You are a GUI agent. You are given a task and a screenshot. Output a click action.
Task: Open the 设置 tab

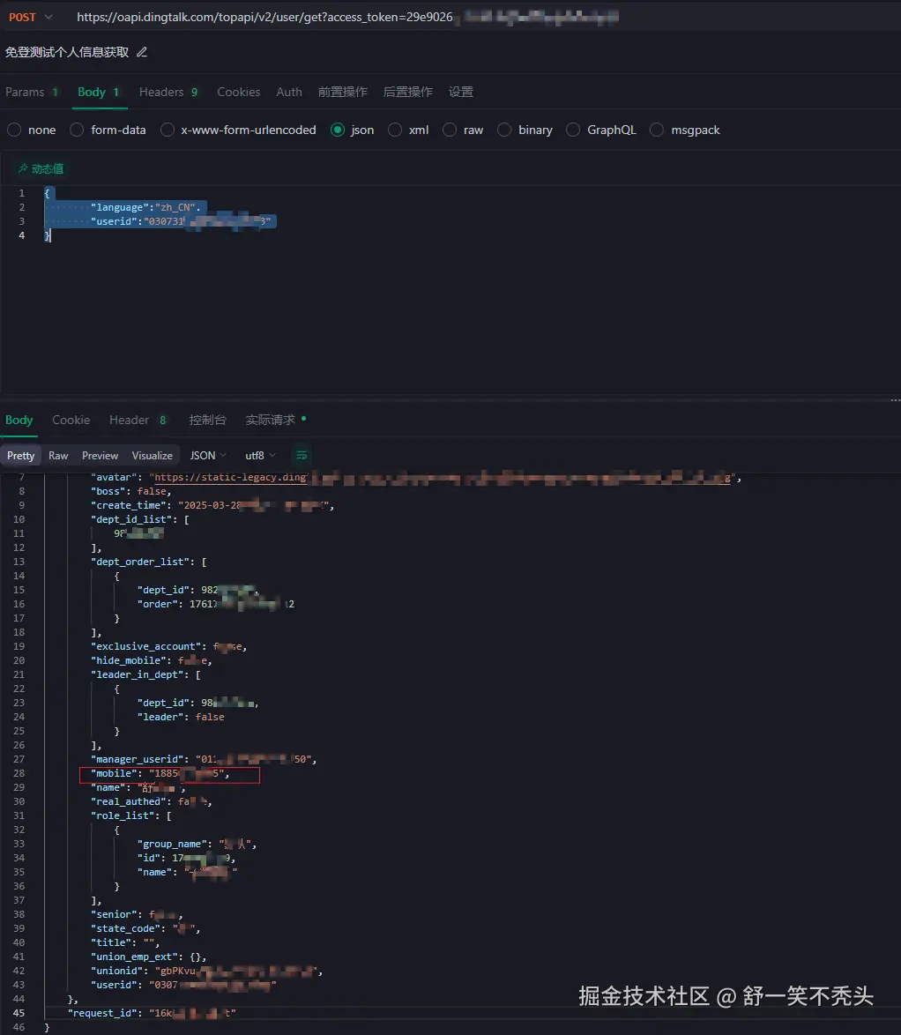pos(461,92)
